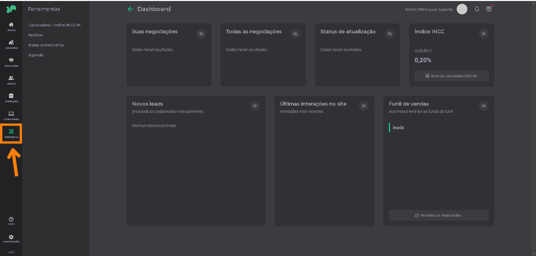Image resolution: width=536 pixels, height=256 pixels.
Task: Open the Negociações sidebar section
Action: 11,62
